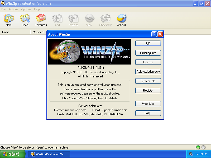The image size is (211, 158).
Task: Launch the Wizard toolbar icon
Action: click(x=121, y=20)
